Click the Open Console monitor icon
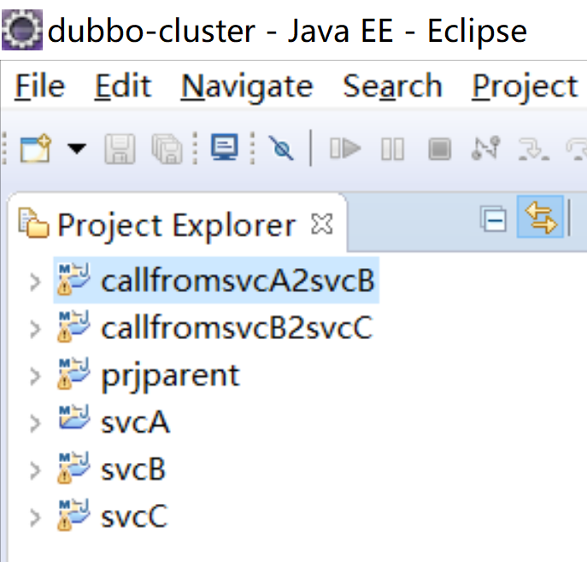 click(x=224, y=149)
